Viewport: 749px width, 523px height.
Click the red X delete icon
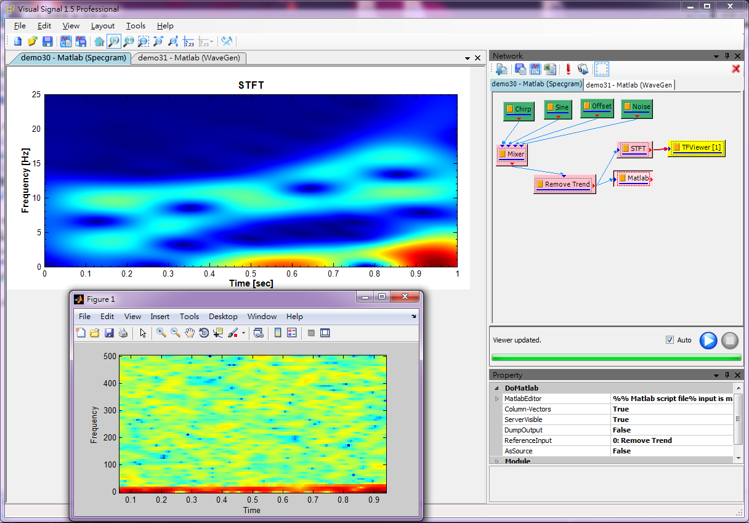pos(735,69)
